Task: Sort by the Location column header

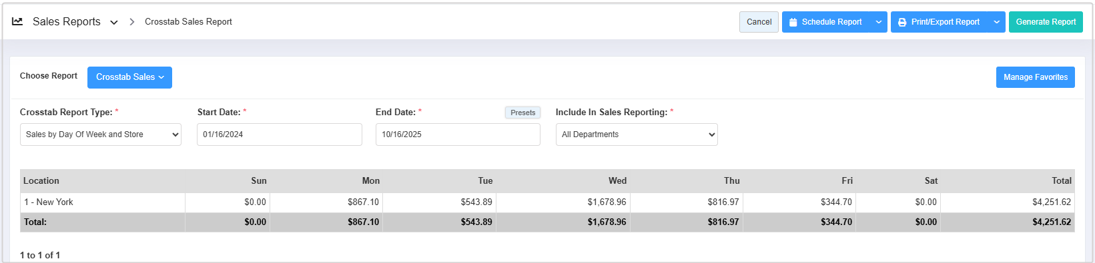Action: (41, 180)
